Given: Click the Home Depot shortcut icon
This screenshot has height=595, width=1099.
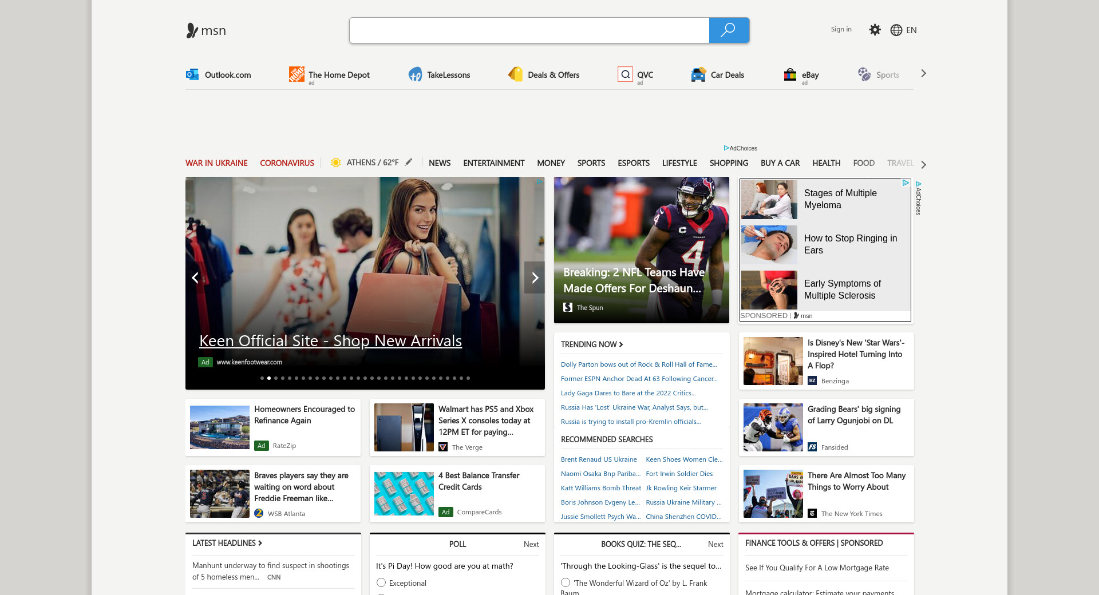Looking at the screenshot, I should click(x=297, y=74).
